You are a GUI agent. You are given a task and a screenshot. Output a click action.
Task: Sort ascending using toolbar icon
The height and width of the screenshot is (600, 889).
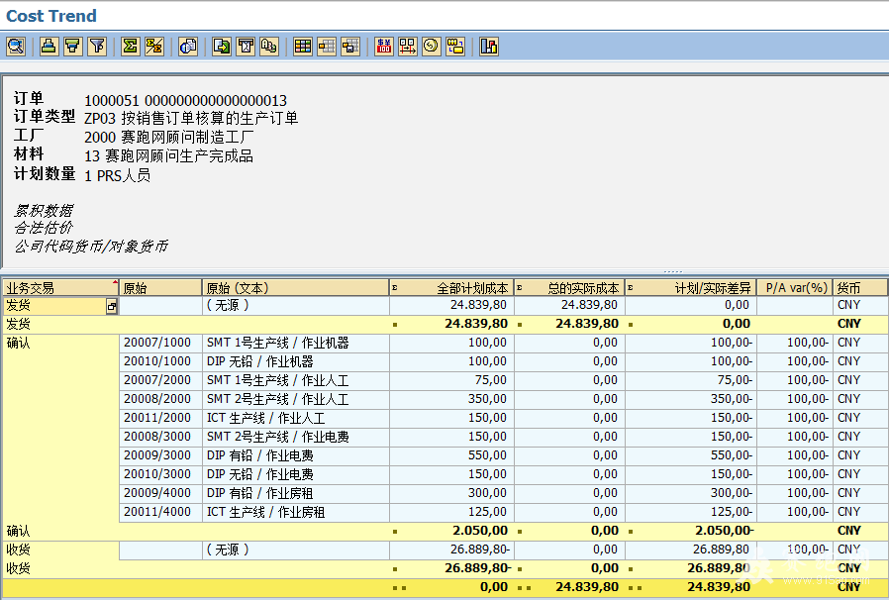tap(49, 47)
